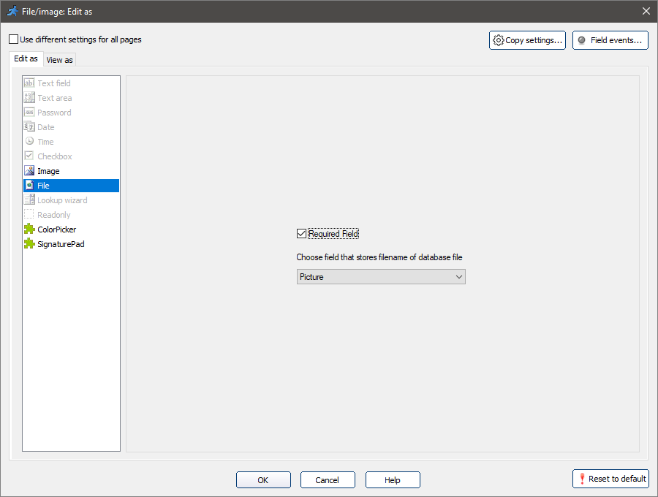Image resolution: width=658 pixels, height=497 pixels.
Task: Enable Use different settings for all pages
Action: point(14,39)
